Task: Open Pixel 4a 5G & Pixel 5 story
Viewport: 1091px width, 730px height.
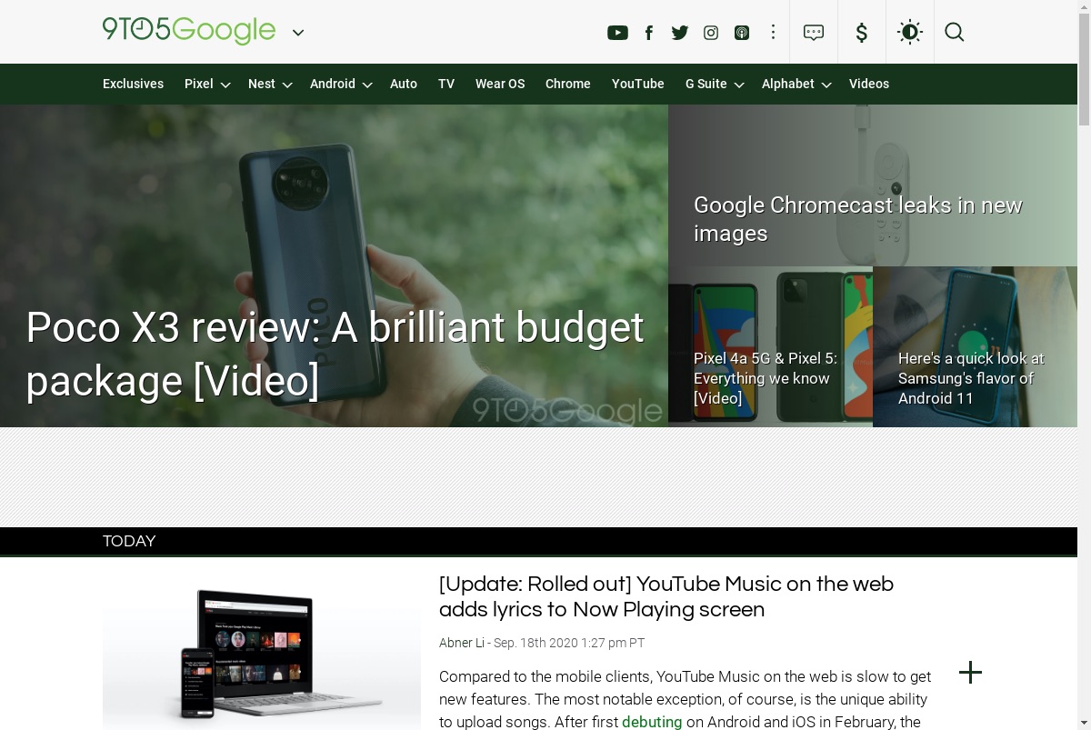Action: pos(766,378)
